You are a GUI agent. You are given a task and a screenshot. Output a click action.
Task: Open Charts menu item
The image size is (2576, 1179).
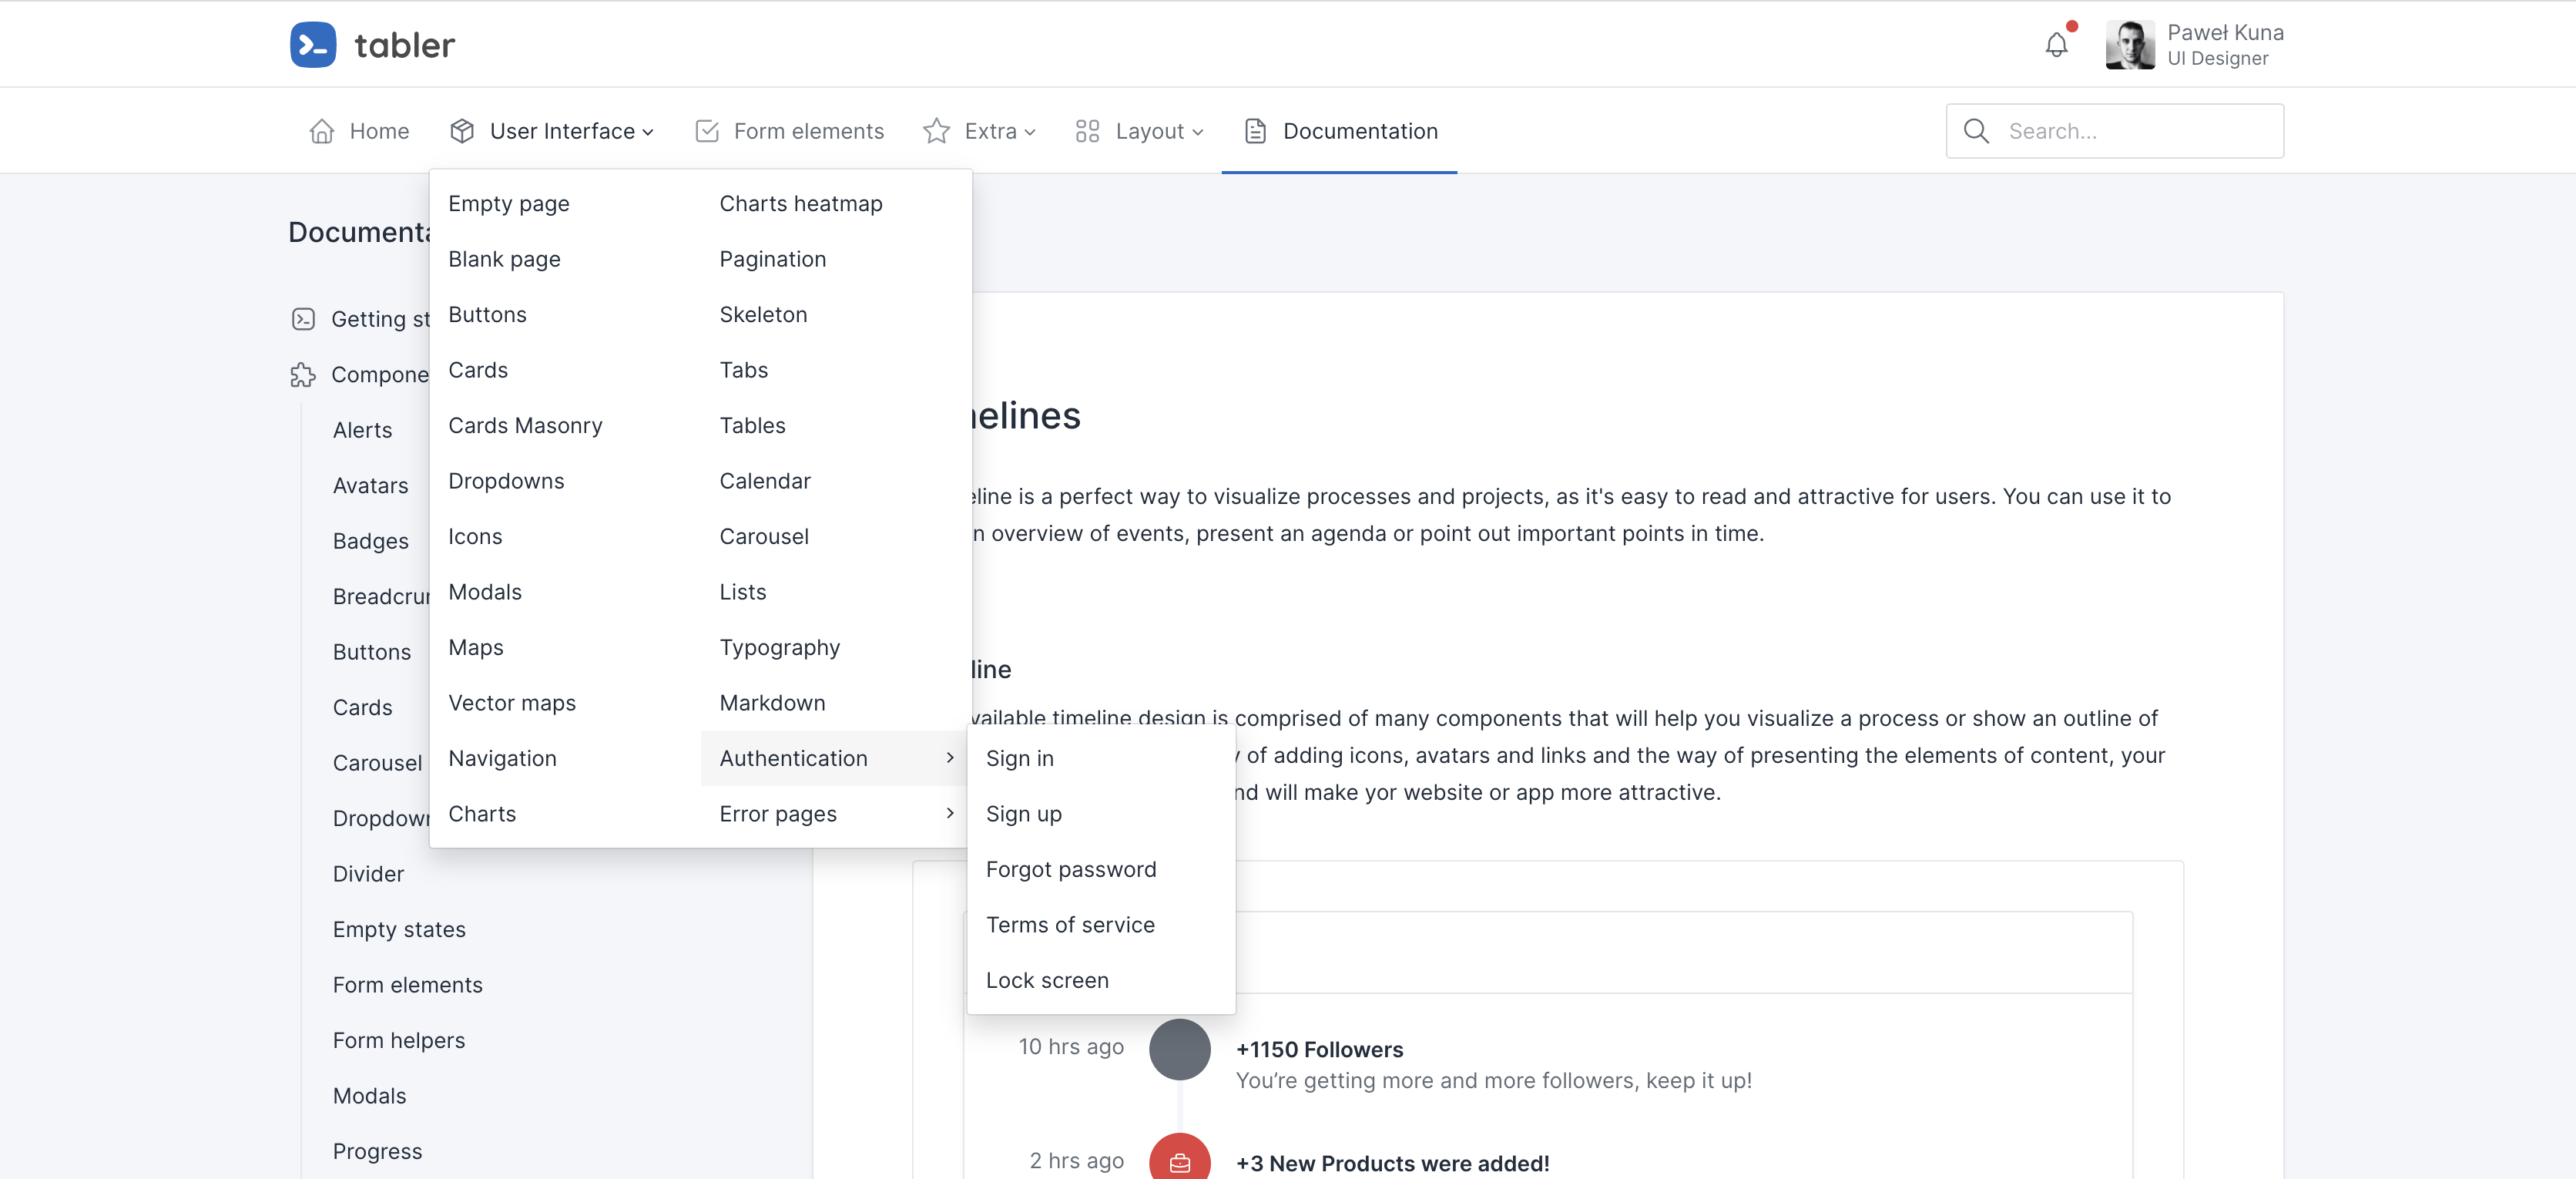[x=566, y=814]
